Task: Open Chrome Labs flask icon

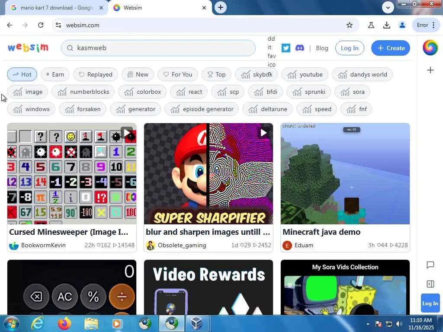Action: pos(371,25)
